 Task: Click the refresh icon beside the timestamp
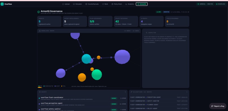[x=172, y=12]
